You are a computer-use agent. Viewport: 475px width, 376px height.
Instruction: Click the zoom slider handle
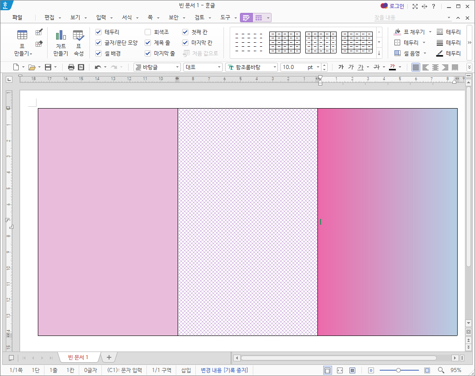pos(398,370)
